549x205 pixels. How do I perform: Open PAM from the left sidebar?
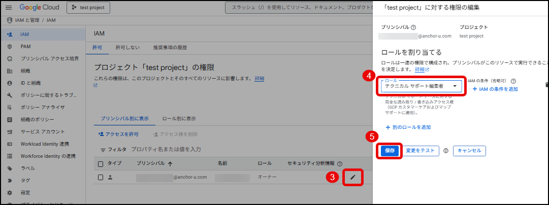tap(25, 46)
